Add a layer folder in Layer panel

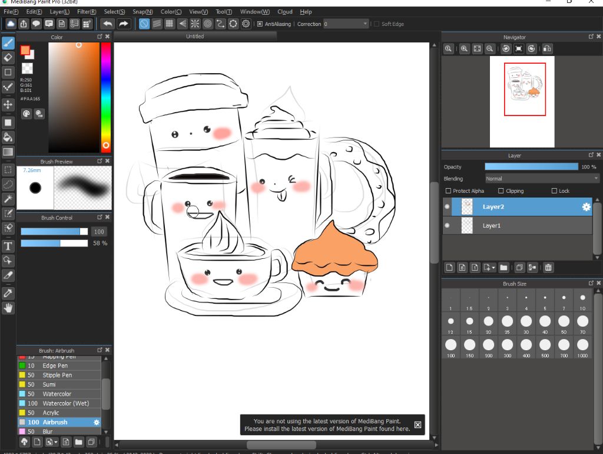pos(504,268)
